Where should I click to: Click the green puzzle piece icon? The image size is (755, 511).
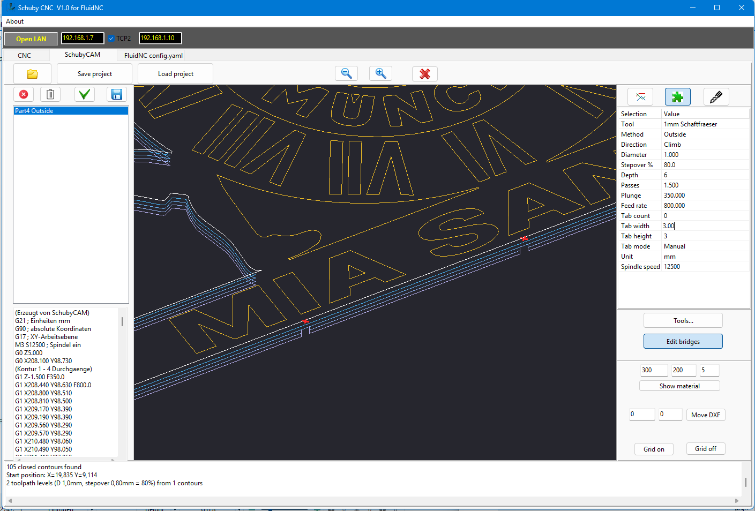click(678, 97)
